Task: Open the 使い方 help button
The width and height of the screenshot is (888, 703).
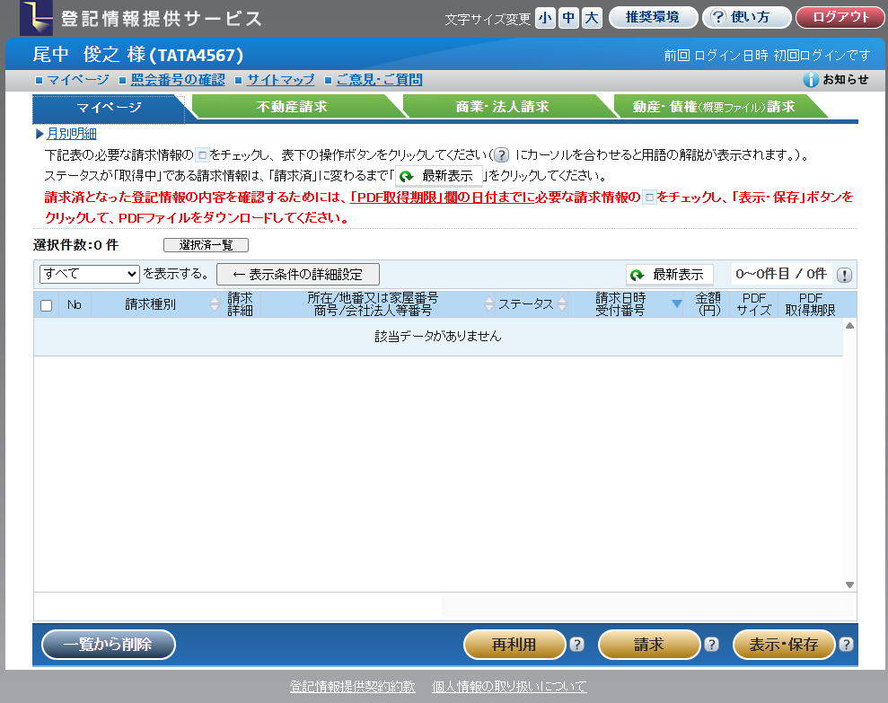Action: pyautogui.click(x=746, y=18)
